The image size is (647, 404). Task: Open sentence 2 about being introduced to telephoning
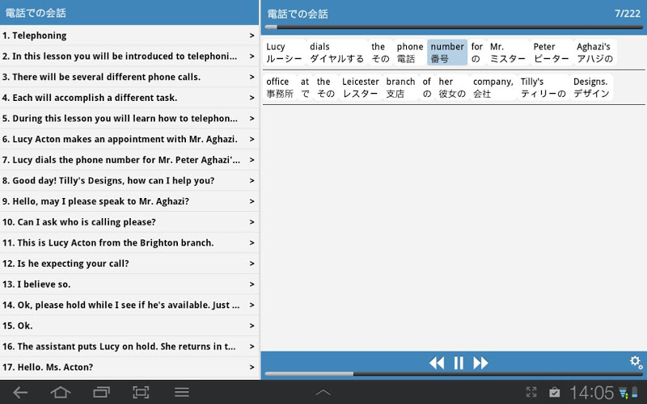(129, 56)
